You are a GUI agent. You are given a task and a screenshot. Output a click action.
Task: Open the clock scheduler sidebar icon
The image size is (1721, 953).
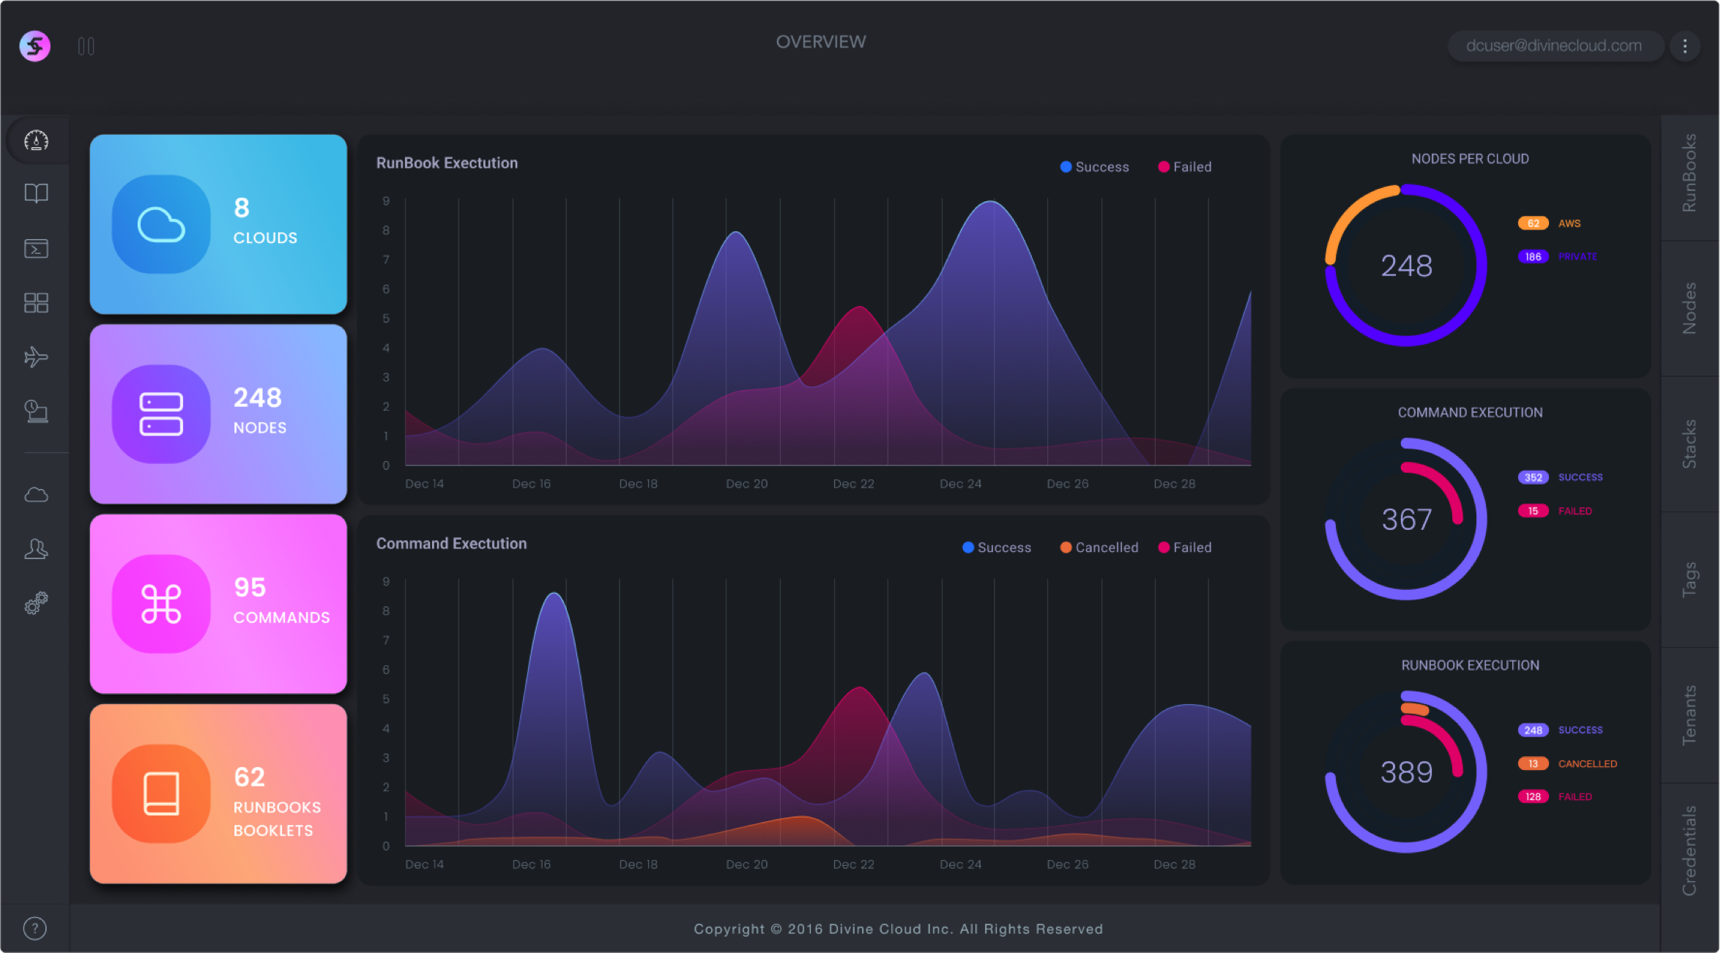tap(36, 411)
